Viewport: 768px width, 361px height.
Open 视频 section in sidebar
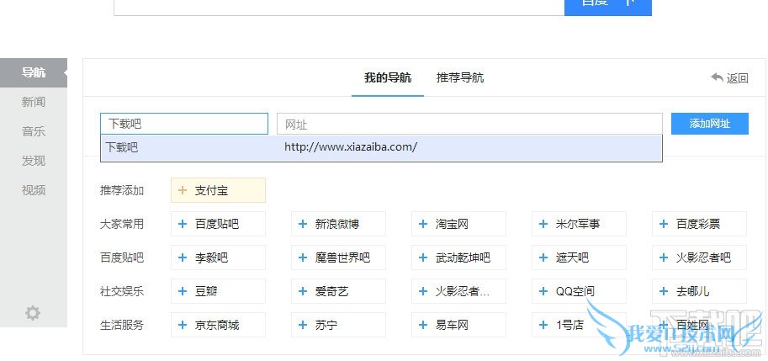pyautogui.click(x=34, y=190)
